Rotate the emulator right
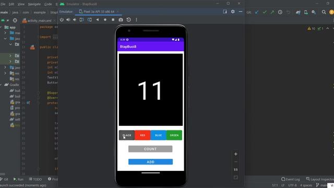334x188 pixels. 90,20
